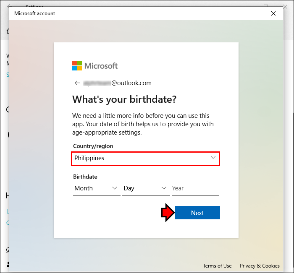Click the Microsoft account title bar
294x273 pixels.
[x=126, y=13]
